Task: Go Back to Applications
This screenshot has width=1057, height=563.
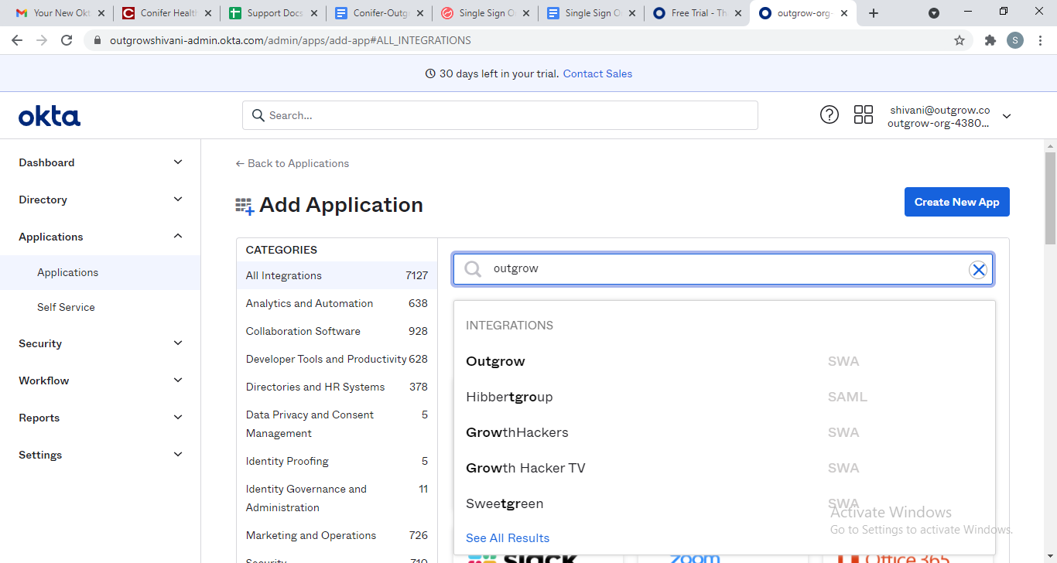Action: 292,163
